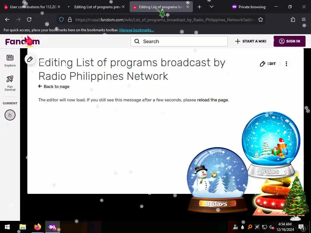Close the Editing List of programs prev tab
The image size is (311, 233).
(123, 7)
